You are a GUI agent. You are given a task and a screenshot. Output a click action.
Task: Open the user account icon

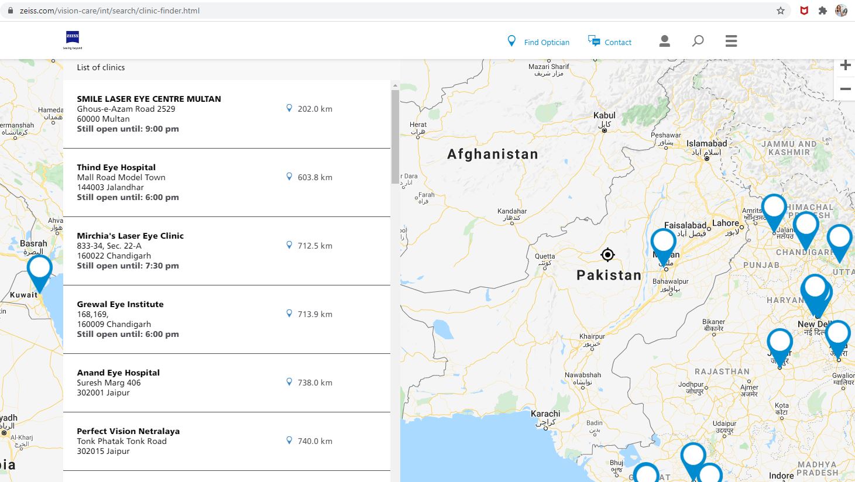664,41
